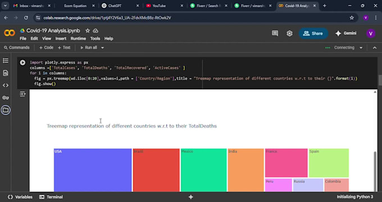Select the Colombia treemap block
Screen dimensions: 382x202
click(336, 185)
